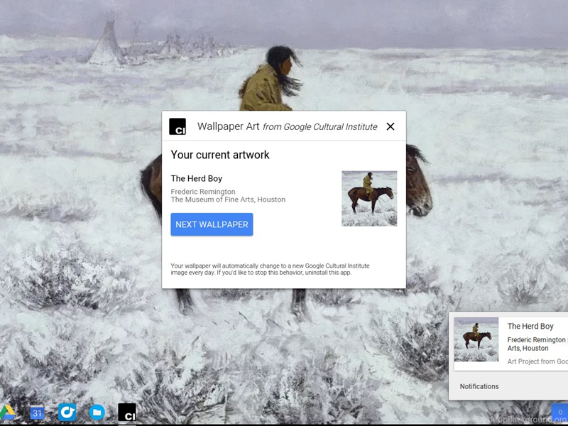Click the artist name "Frederic Remington" in the dialog
The width and height of the screenshot is (568, 426).
pyautogui.click(x=203, y=192)
